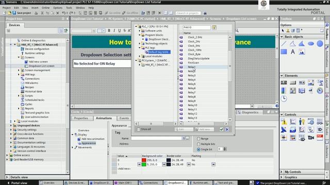
Task: Select the Range radio option
Action: 199,139
